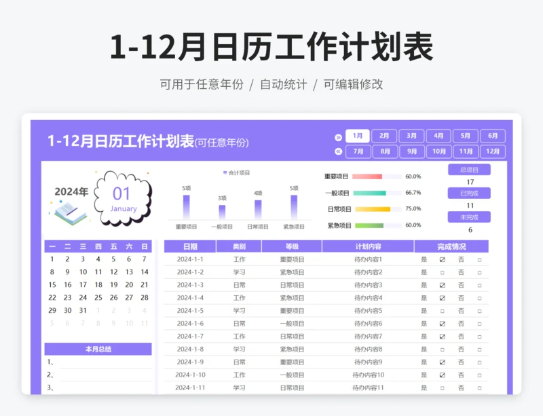
Task: Check 是 for row 2024-1-5
Action: (x=443, y=311)
